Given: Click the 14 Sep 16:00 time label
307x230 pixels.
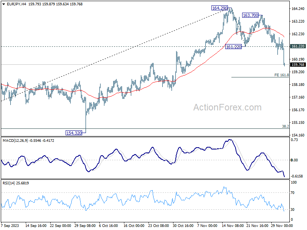Looking at the screenshot, I should point(36,226).
